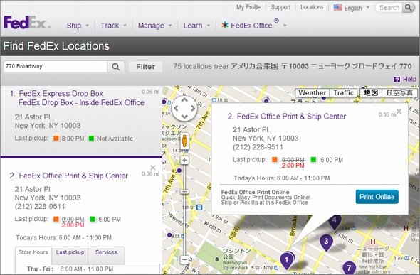Close the location 2 detail panel
The height and width of the screenshot is (275, 420).
(153, 168)
